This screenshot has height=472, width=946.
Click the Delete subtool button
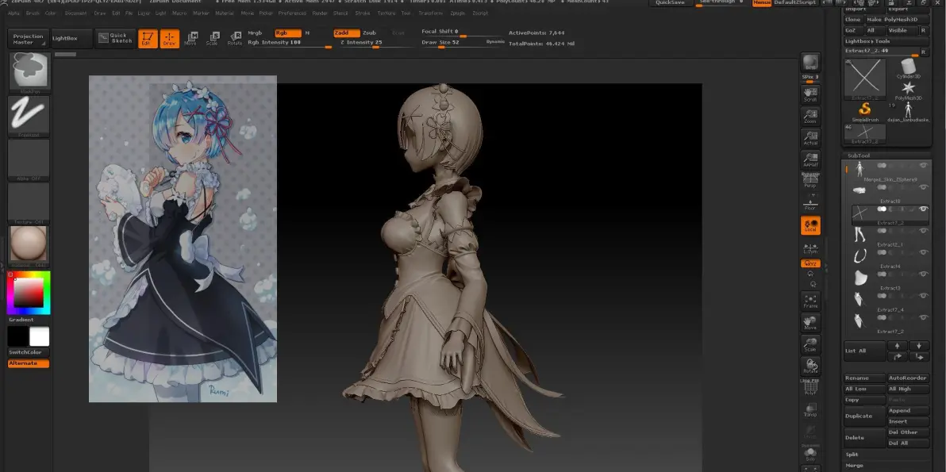(864, 438)
